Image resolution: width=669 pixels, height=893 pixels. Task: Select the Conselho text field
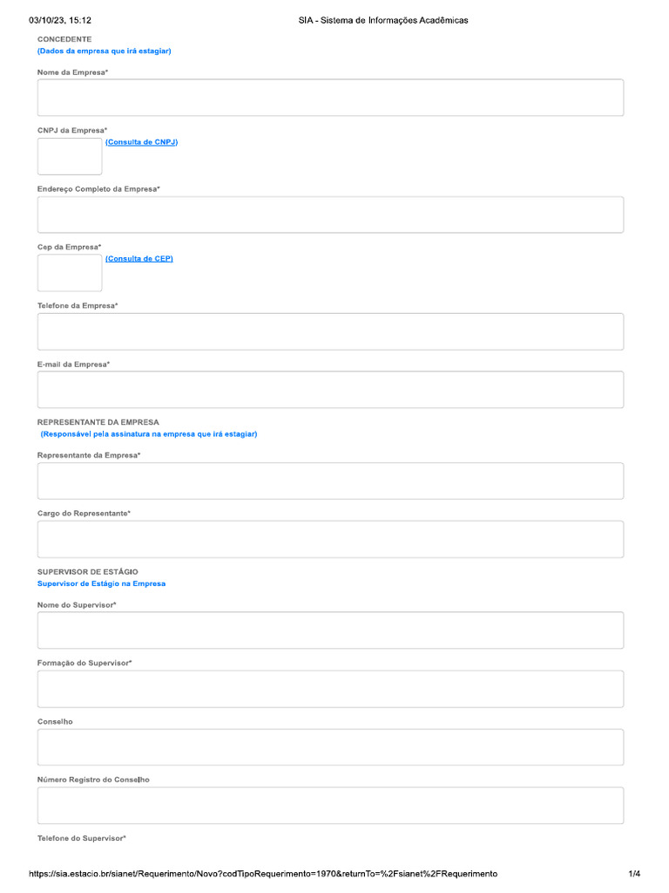point(330,747)
